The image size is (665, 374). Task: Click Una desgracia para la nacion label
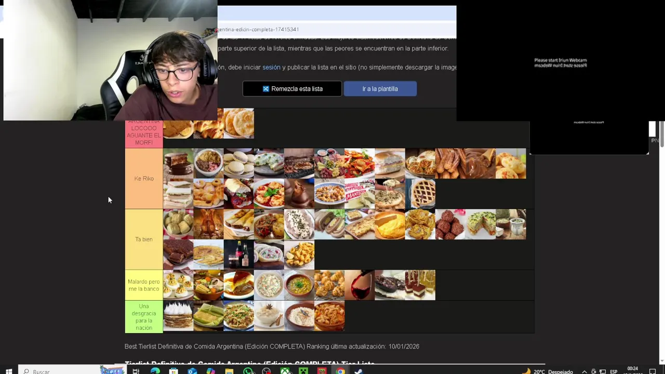click(x=144, y=317)
